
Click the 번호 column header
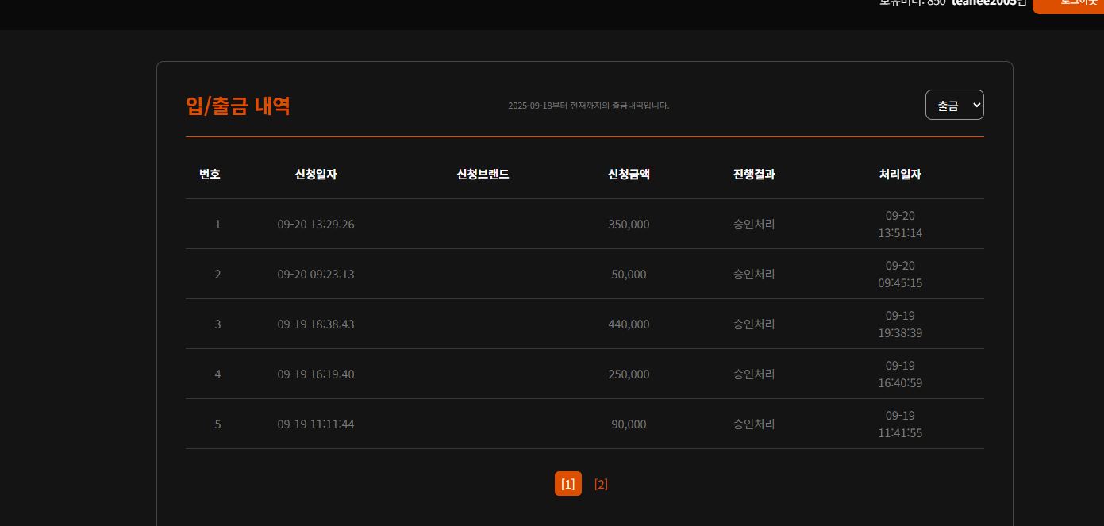point(210,175)
